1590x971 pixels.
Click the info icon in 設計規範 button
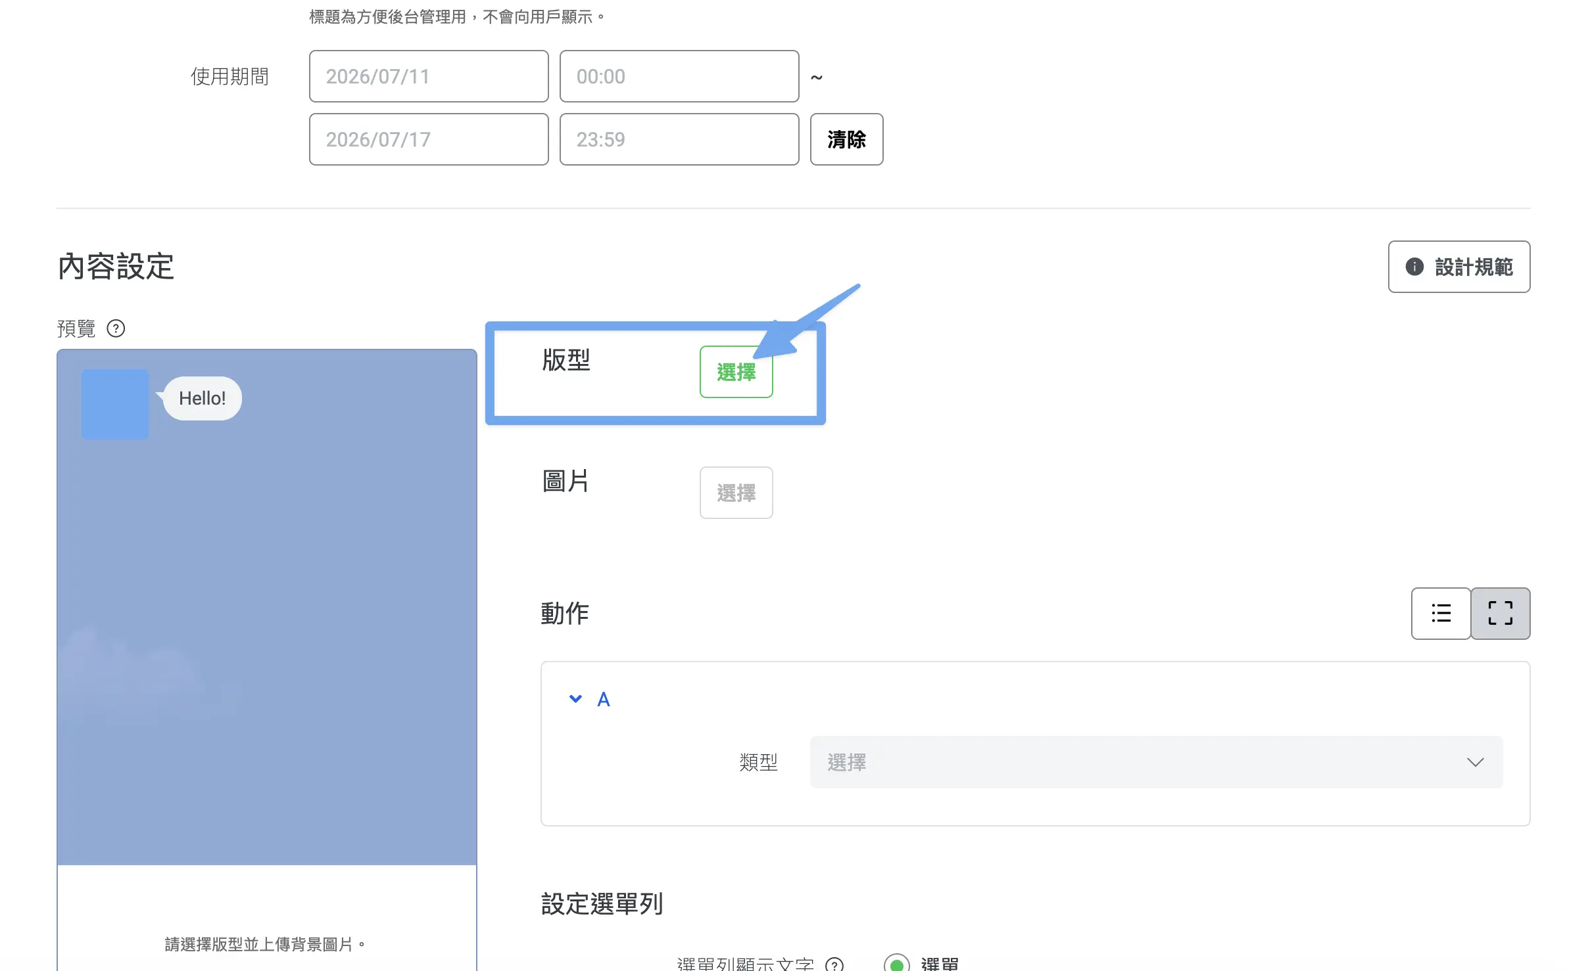tap(1414, 267)
